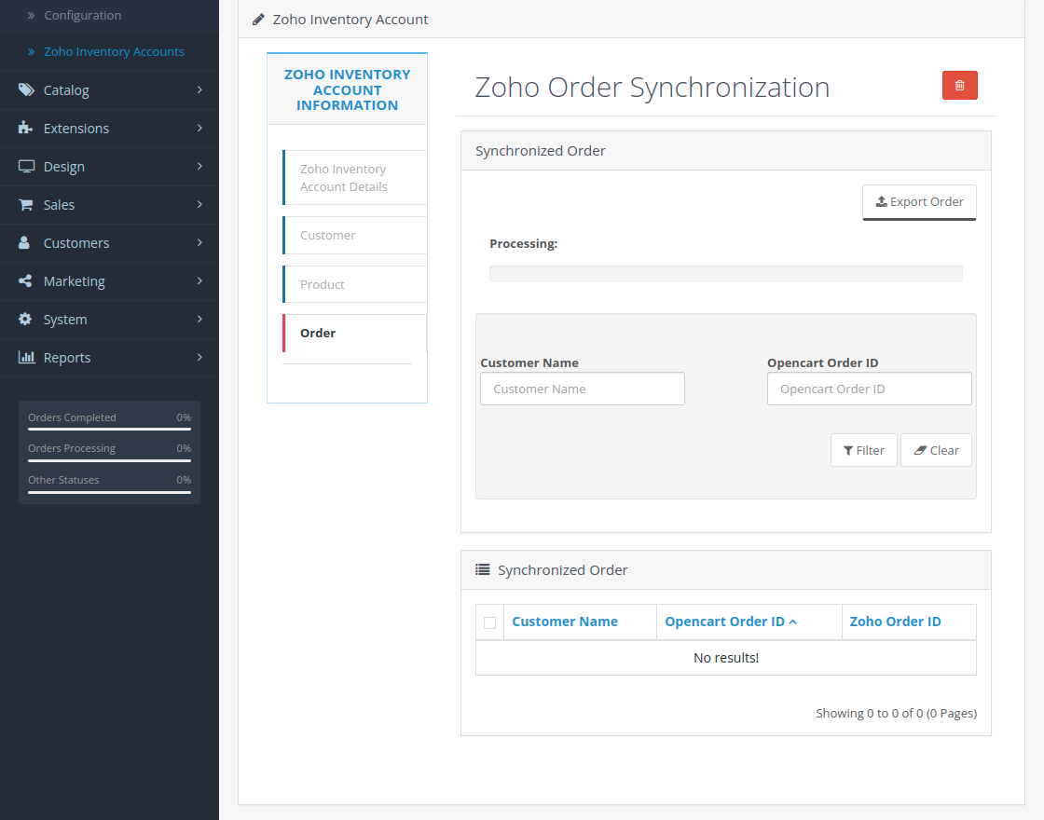Click the Sales shopping cart icon
Viewport: 1044px width, 820px height.
pos(26,205)
